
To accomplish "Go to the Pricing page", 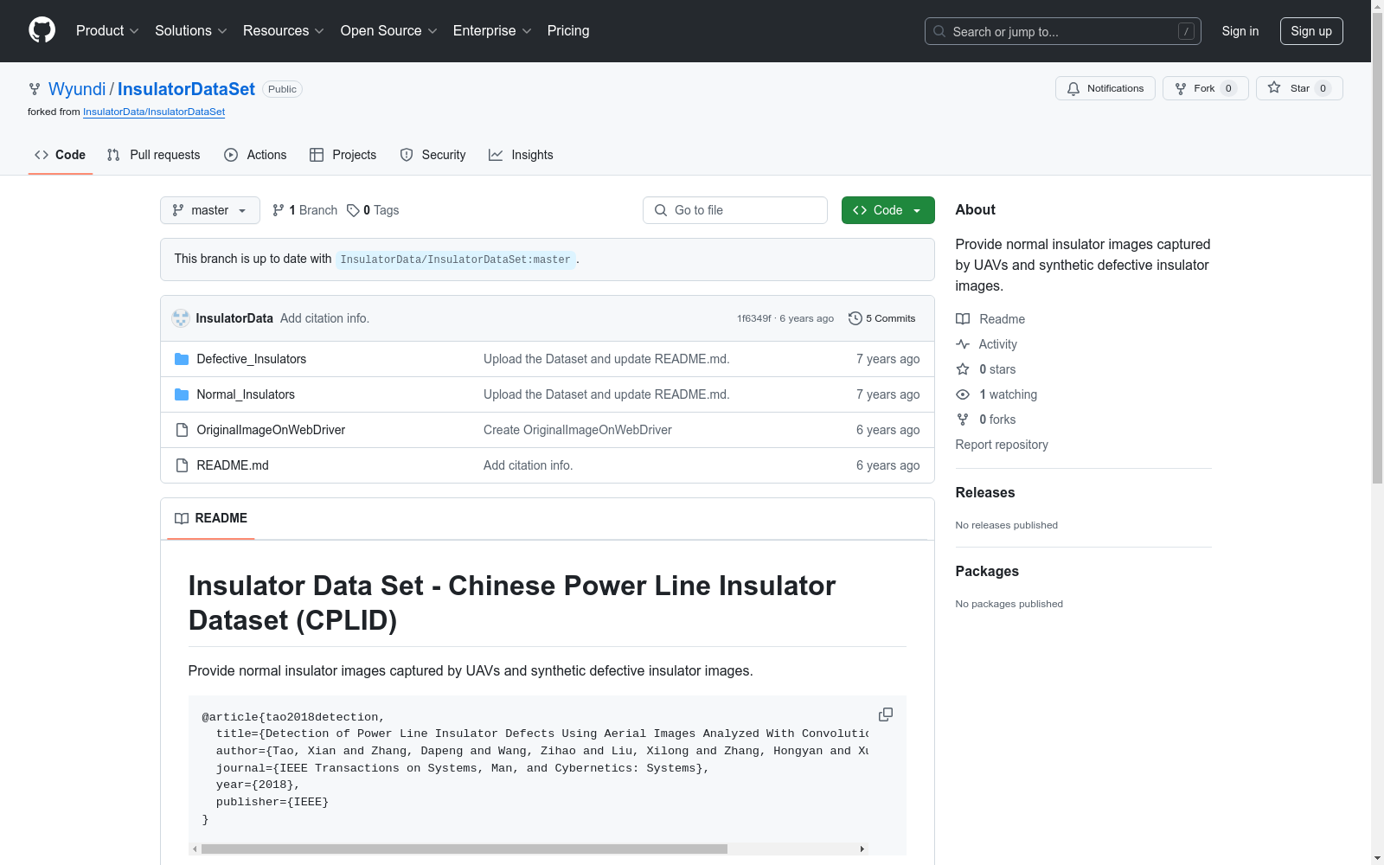I will point(568,31).
